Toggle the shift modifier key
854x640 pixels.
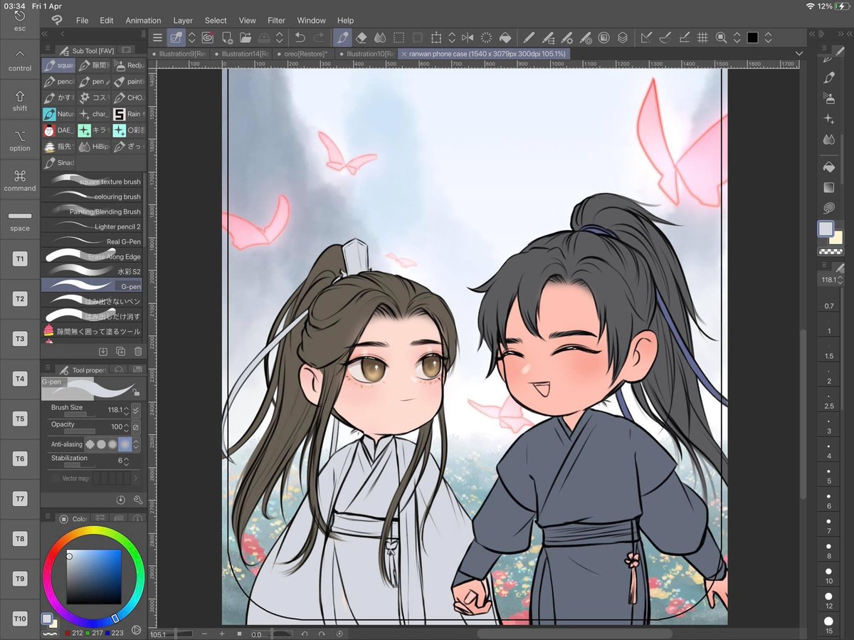tap(20, 100)
